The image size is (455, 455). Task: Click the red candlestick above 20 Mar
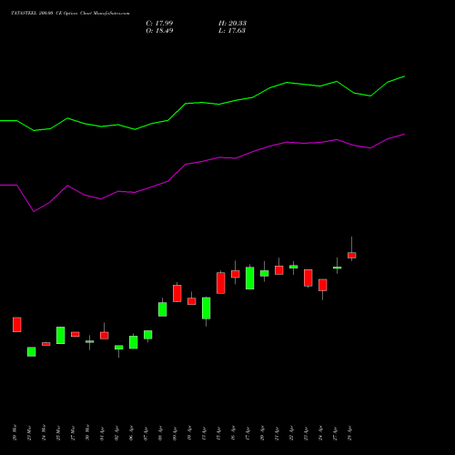(17, 325)
